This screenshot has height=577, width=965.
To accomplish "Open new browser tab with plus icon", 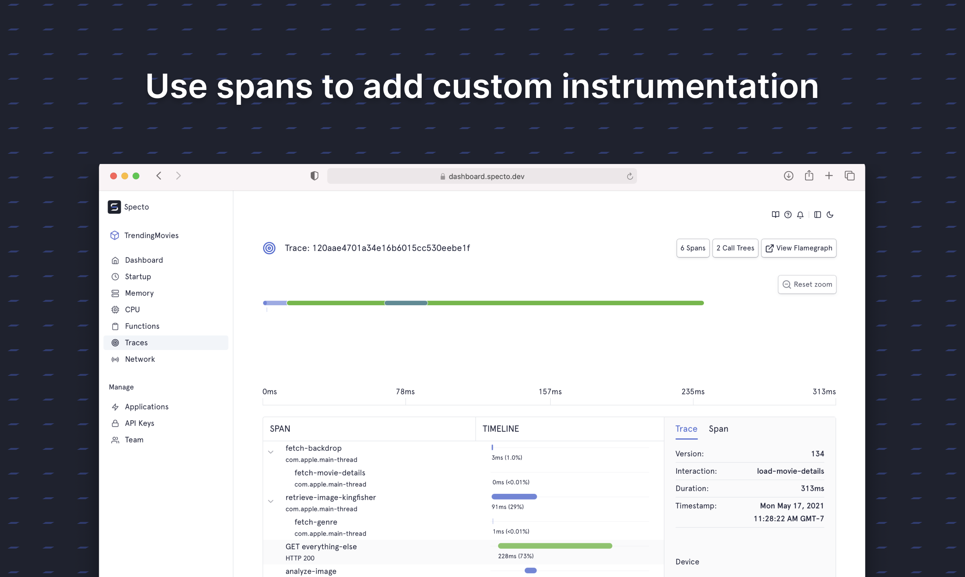I will coord(829,176).
